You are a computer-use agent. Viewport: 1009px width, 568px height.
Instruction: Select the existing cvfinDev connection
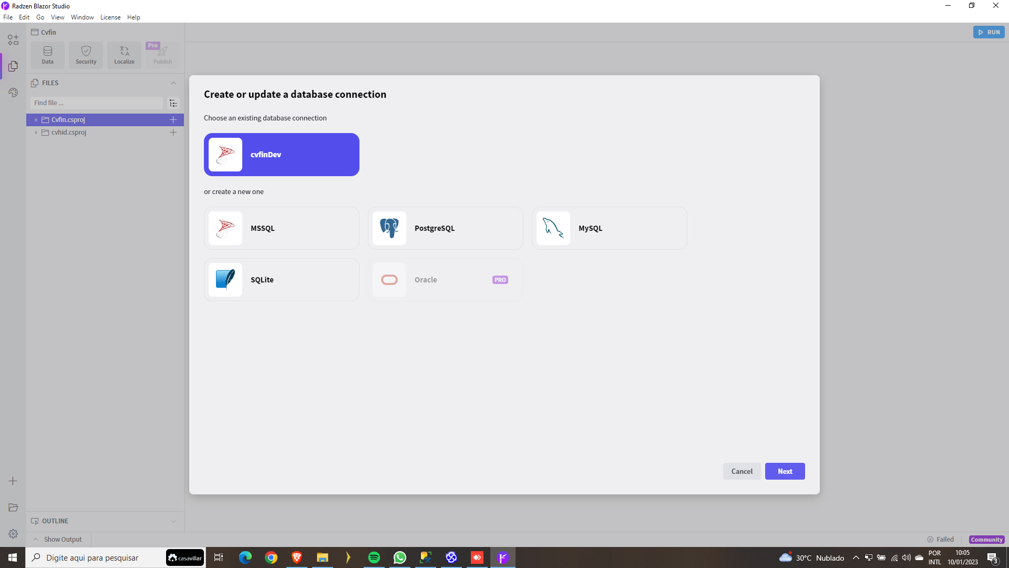pyautogui.click(x=281, y=155)
